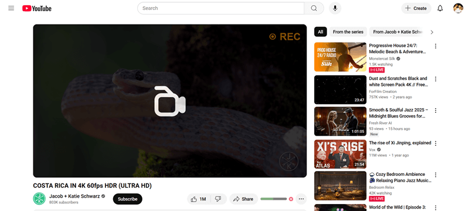The width and height of the screenshot is (469, 211).
Task: Open Progressive House 24/7 video thumbnail
Action: [340, 57]
